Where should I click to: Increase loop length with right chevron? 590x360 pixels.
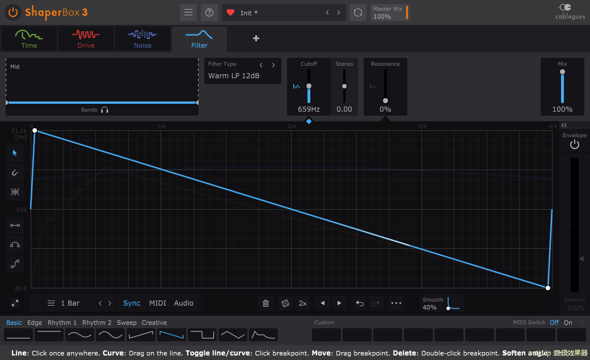pos(109,303)
